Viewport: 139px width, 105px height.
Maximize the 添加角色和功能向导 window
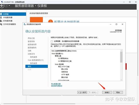coord(116,24)
